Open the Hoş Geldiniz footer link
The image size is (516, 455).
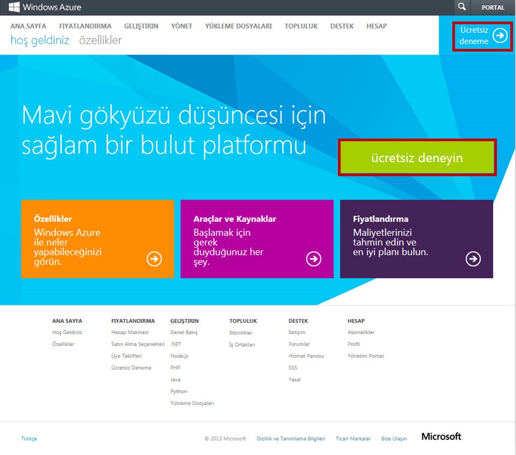(67, 332)
